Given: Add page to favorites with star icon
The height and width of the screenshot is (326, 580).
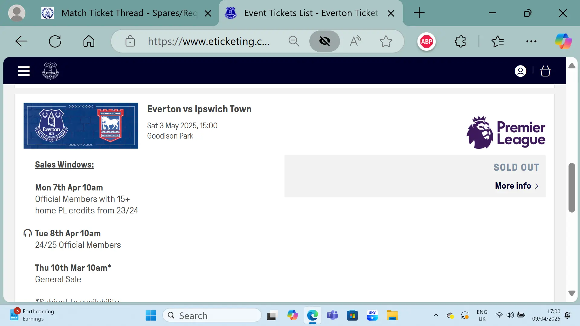Looking at the screenshot, I should (x=386, y=41).
